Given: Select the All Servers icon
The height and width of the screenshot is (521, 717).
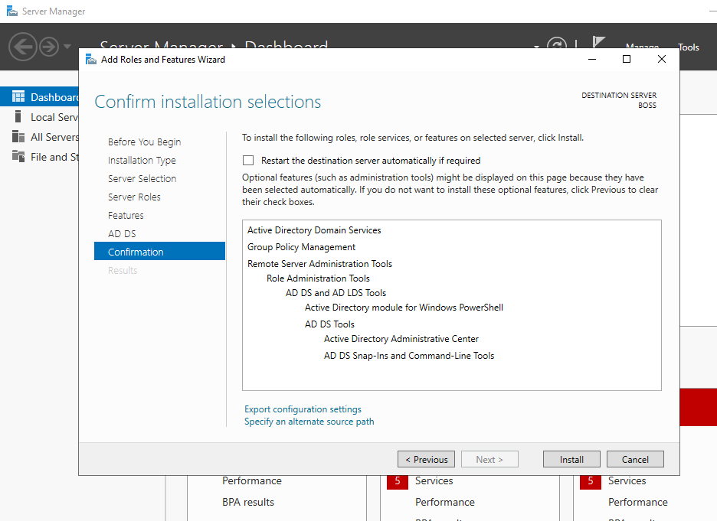Looking at the screenshot, I should coord(18,137).
